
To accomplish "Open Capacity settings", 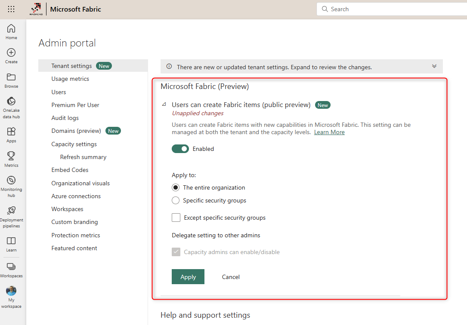I will (x=75, y=144).
